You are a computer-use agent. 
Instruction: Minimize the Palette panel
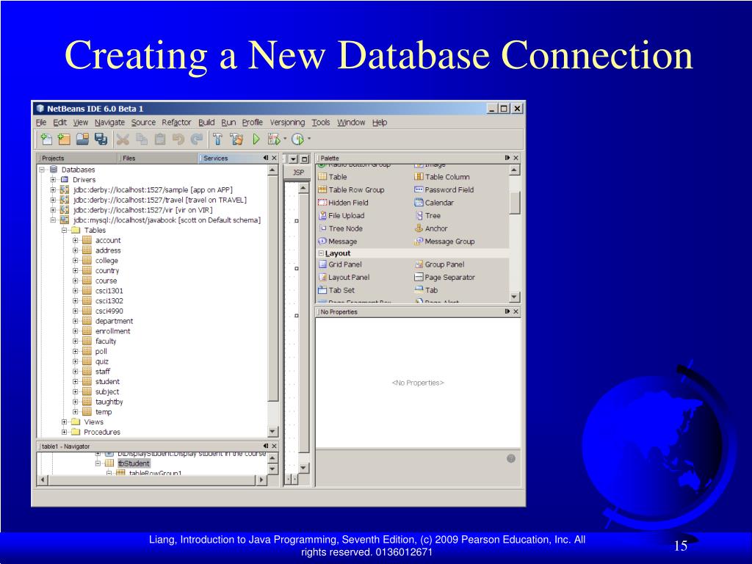507,158
